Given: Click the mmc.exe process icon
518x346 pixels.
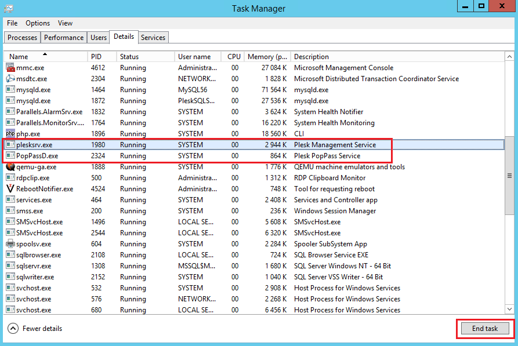Looking at the screenshot, I should 10,68.
